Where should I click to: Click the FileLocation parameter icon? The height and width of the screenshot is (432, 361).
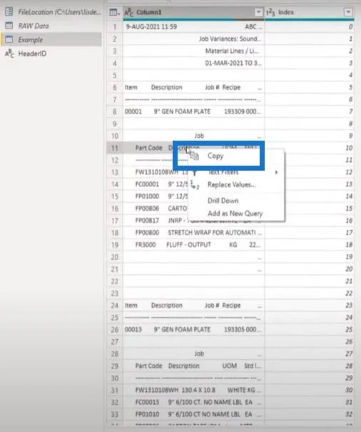point(9,12)
